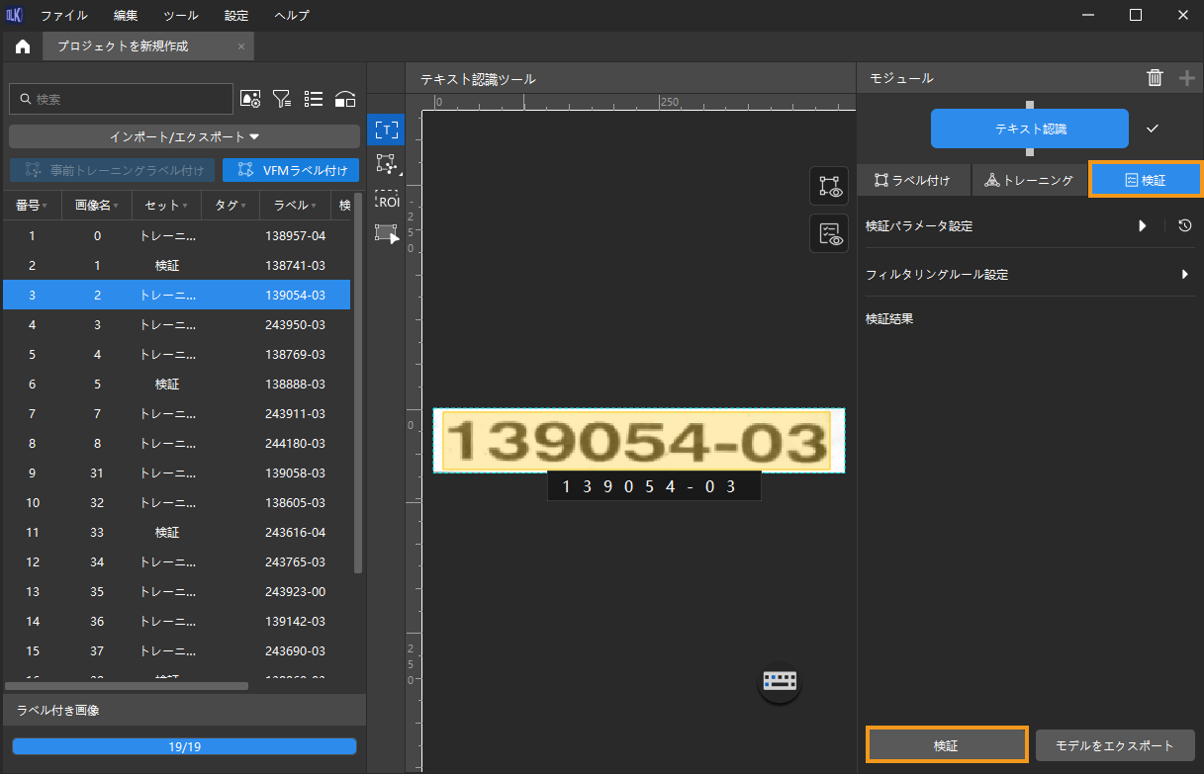1204x774 pixels.
Task: Click the image list vertical scrollbar
Action: pos(358,384)
